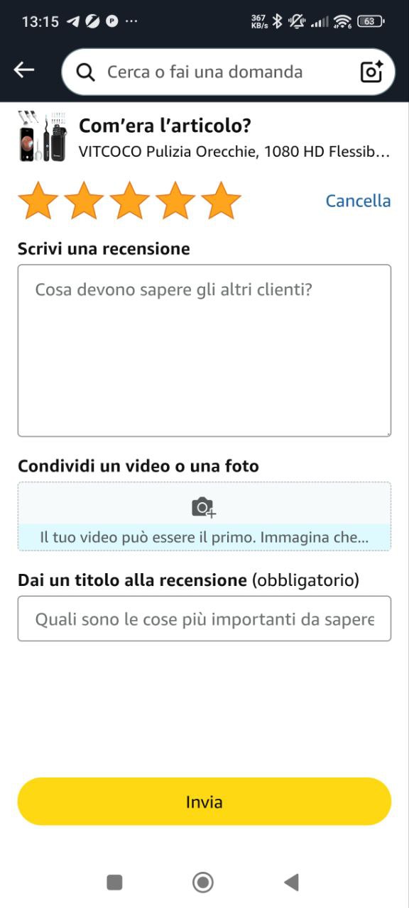The width and height of the screenshot is (409, 908).
Task: Open camera search lens icon
Action: [371, 72]
